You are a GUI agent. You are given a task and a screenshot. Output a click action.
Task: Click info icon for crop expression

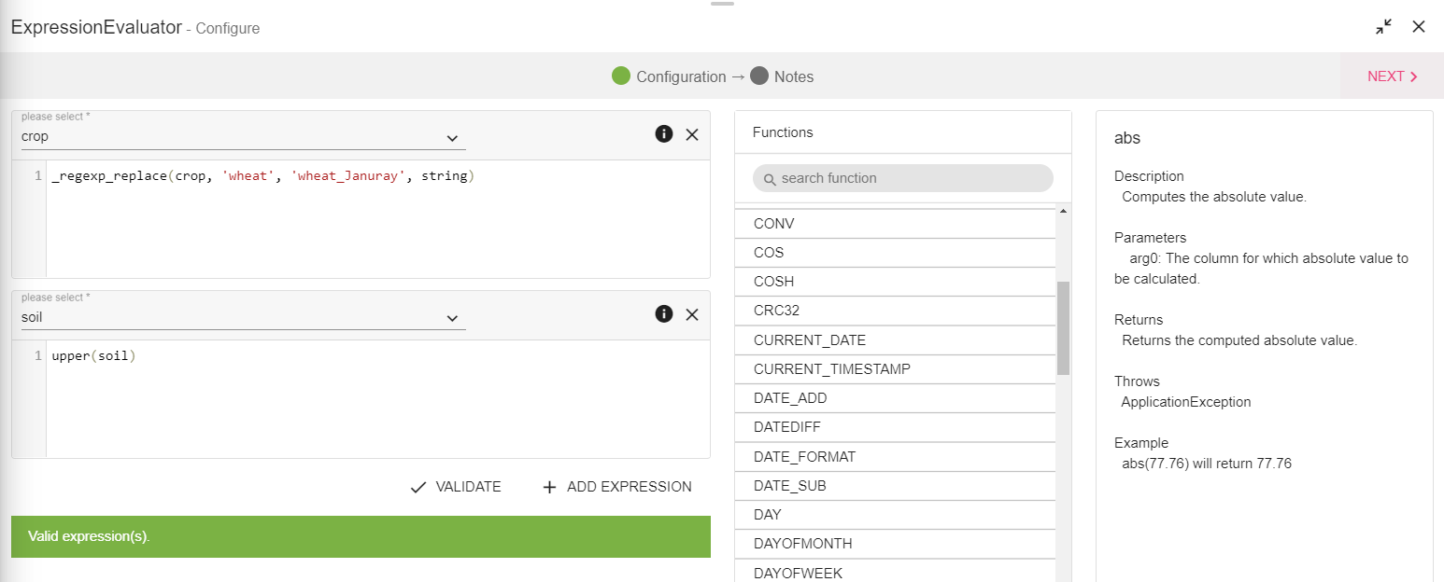664,134
